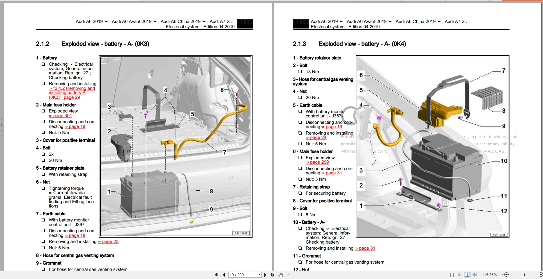Jump to the last page
Screen dimensions: 543x279
tap(273, 275)
